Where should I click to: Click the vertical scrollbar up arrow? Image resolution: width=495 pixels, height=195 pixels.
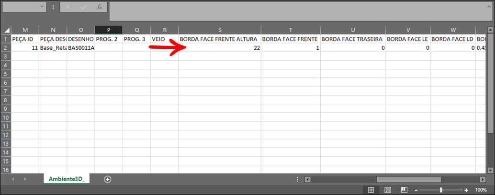tap(490, 30)
